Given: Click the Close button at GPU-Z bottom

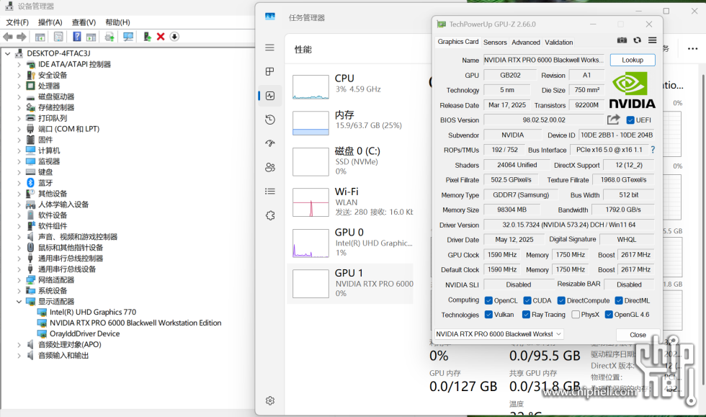Looking at the screenshot, I should pos(638,335).
